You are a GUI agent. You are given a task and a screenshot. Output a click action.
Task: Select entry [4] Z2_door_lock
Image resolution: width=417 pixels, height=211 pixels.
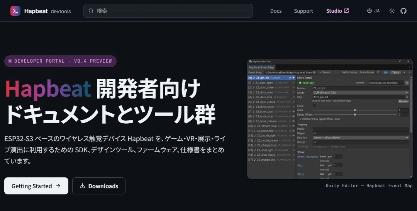(x=271, y=97)
